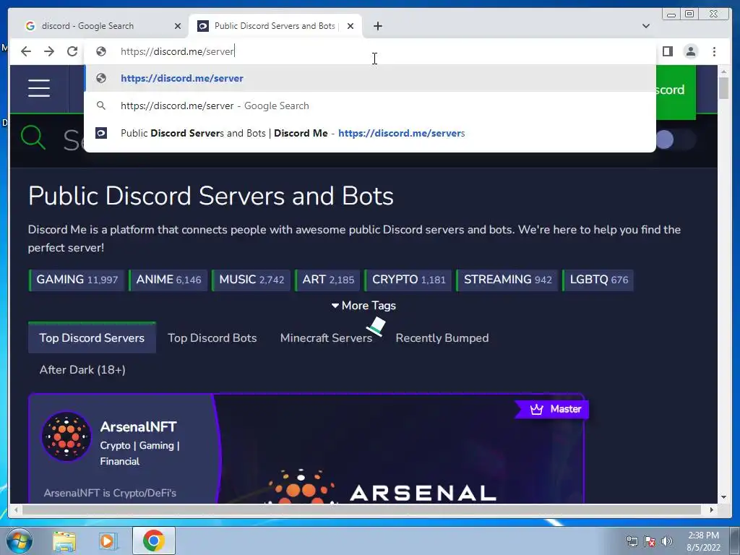
Task: Click the Master crown badge
Action: [551, 409]
